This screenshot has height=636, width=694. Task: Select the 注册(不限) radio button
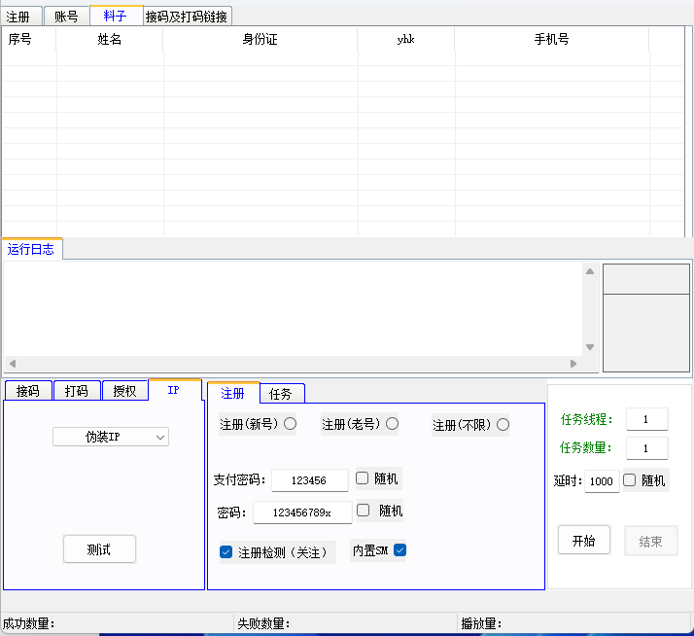[503, 425]
